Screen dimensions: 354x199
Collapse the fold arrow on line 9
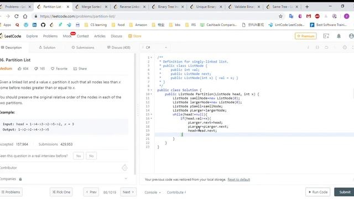(151, 90)
